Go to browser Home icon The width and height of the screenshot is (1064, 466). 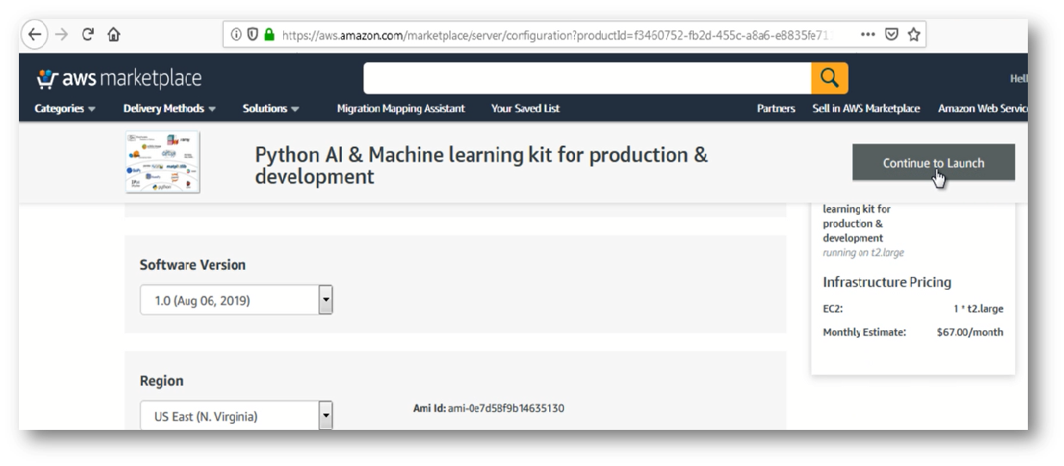[114, 36]
